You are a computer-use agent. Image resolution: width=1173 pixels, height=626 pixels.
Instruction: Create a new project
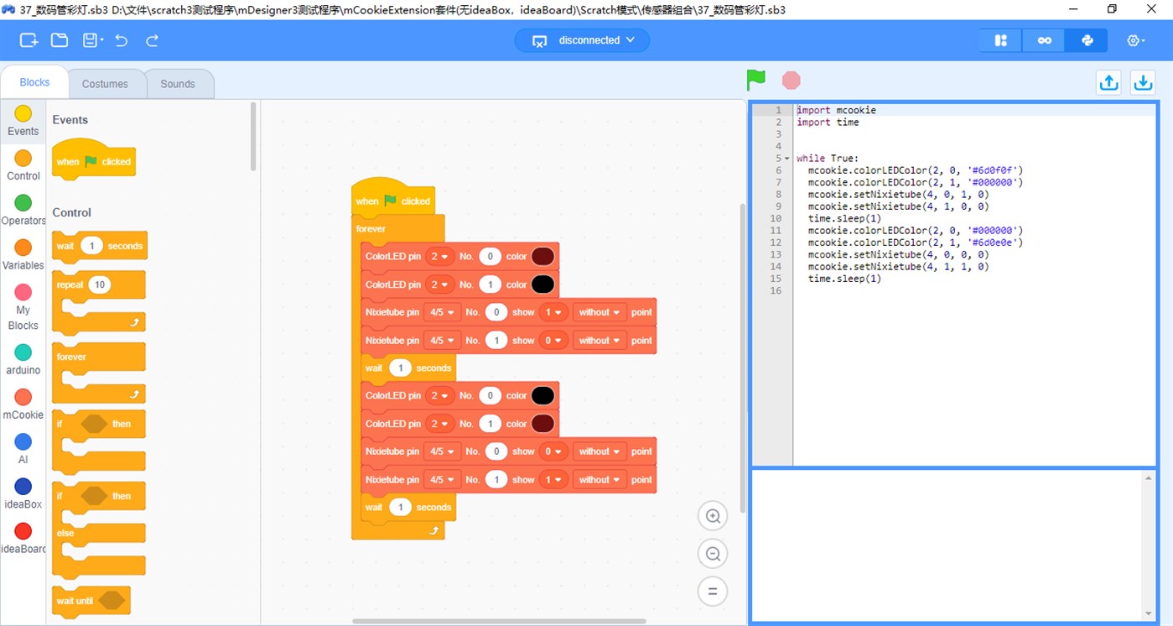tap(28, 39)
